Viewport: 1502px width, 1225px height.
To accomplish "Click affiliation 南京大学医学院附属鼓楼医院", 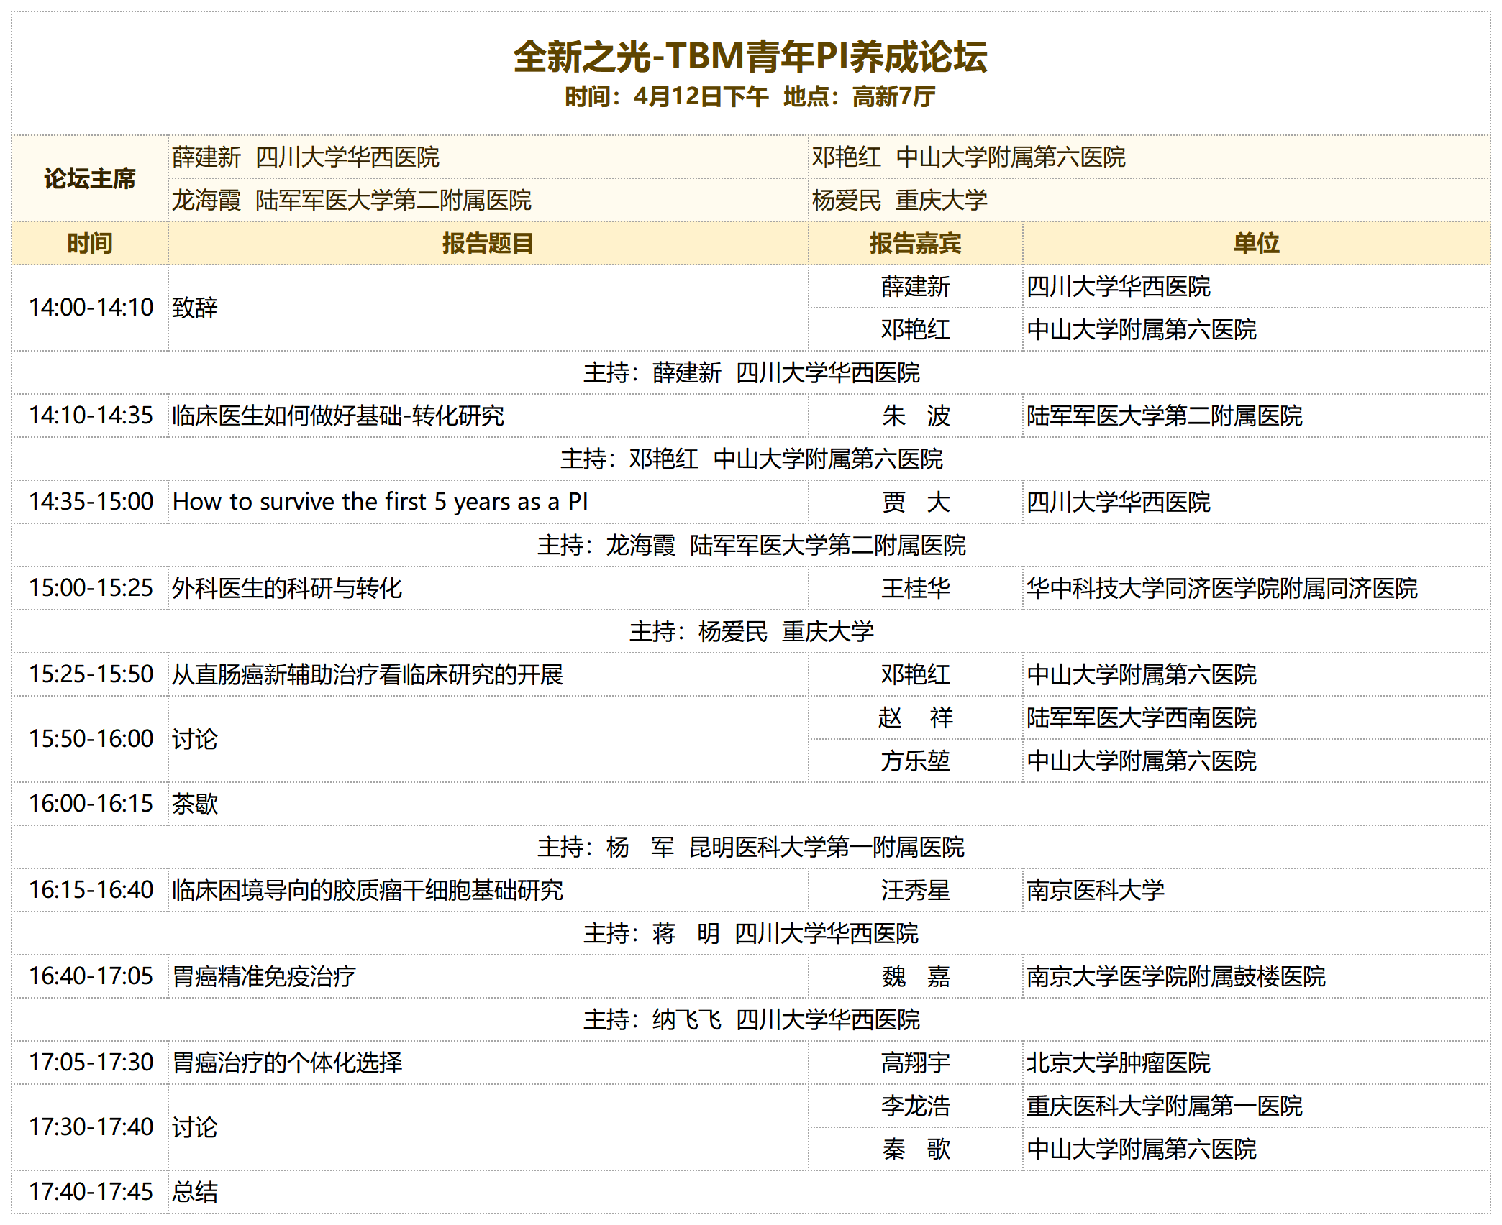I will tap(1176, 976).
